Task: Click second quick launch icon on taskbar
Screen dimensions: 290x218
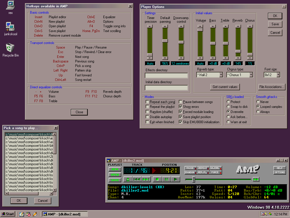Action: [28, 214]
